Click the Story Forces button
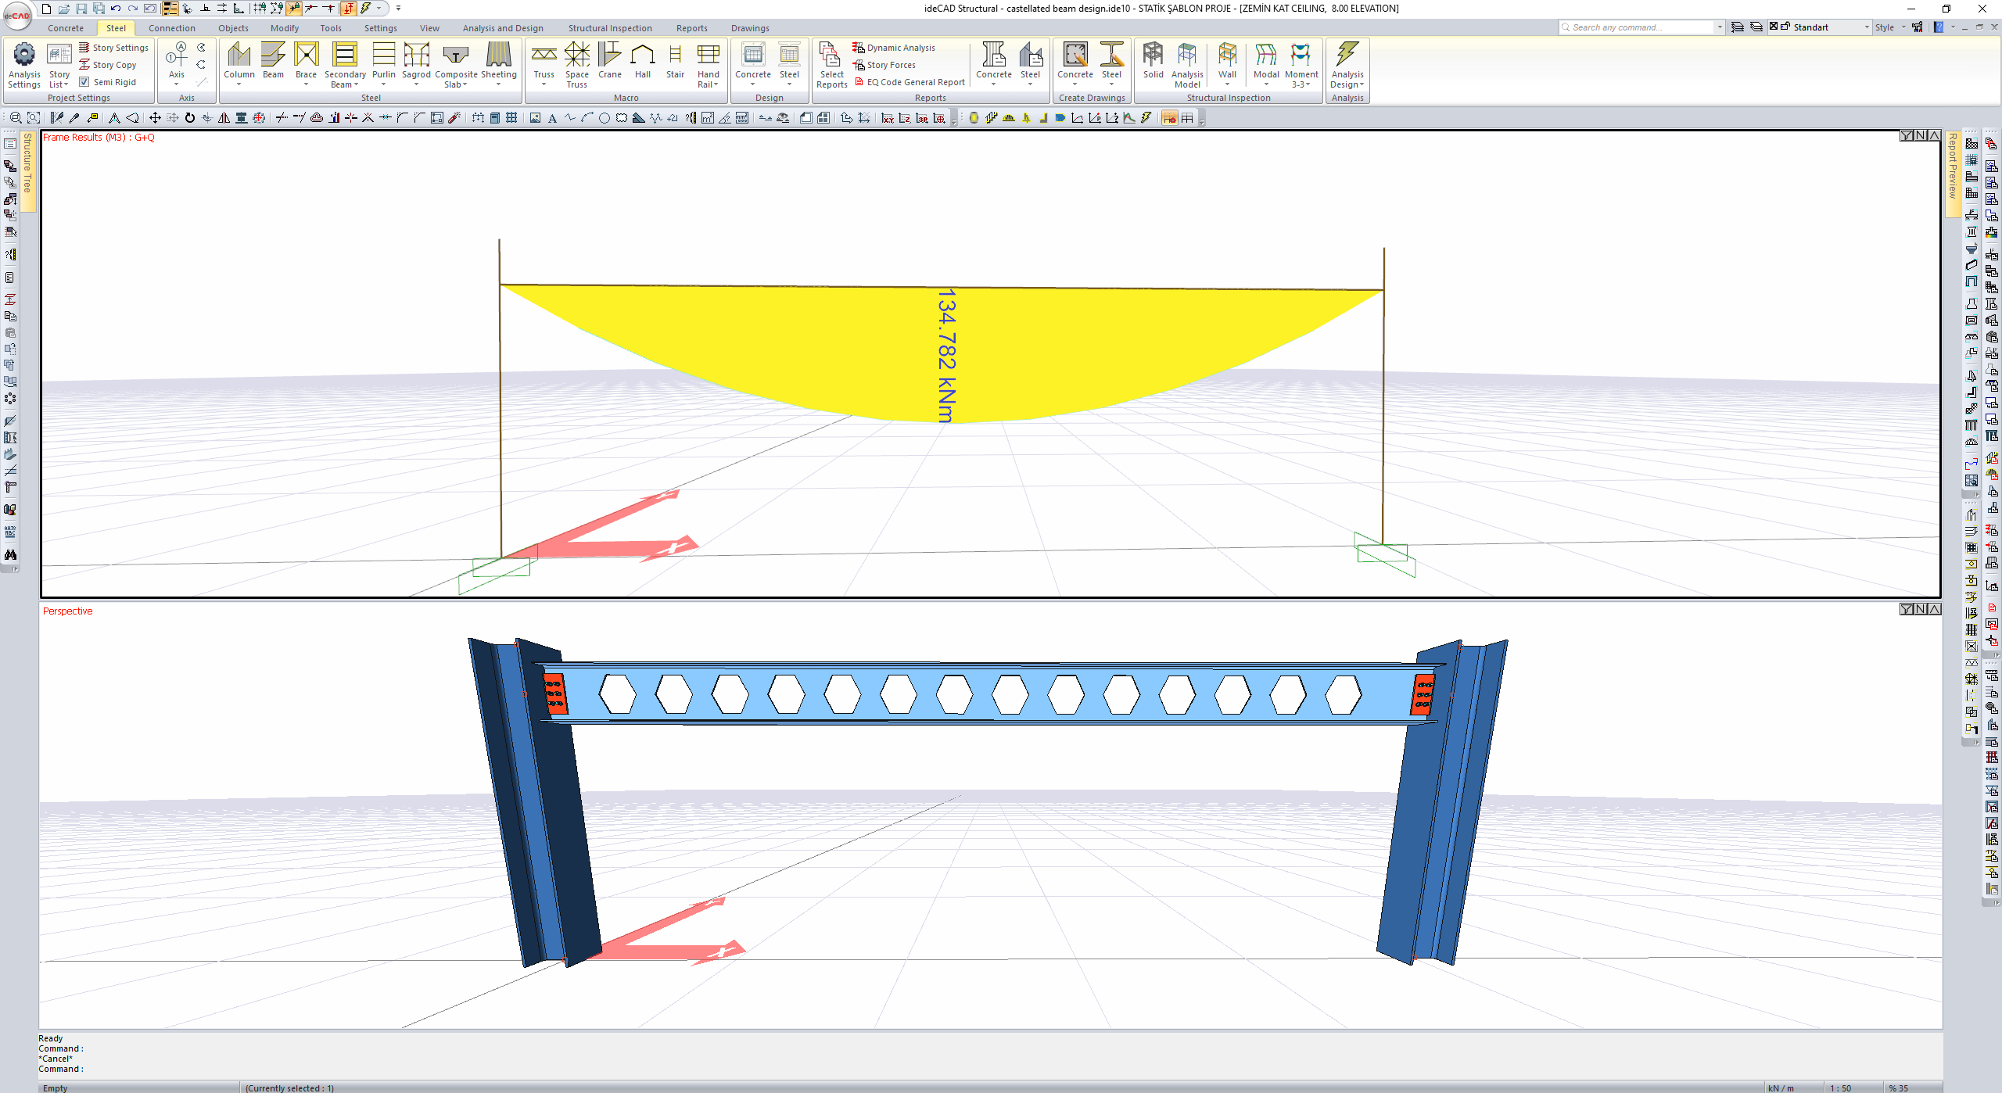 point(891,65)
